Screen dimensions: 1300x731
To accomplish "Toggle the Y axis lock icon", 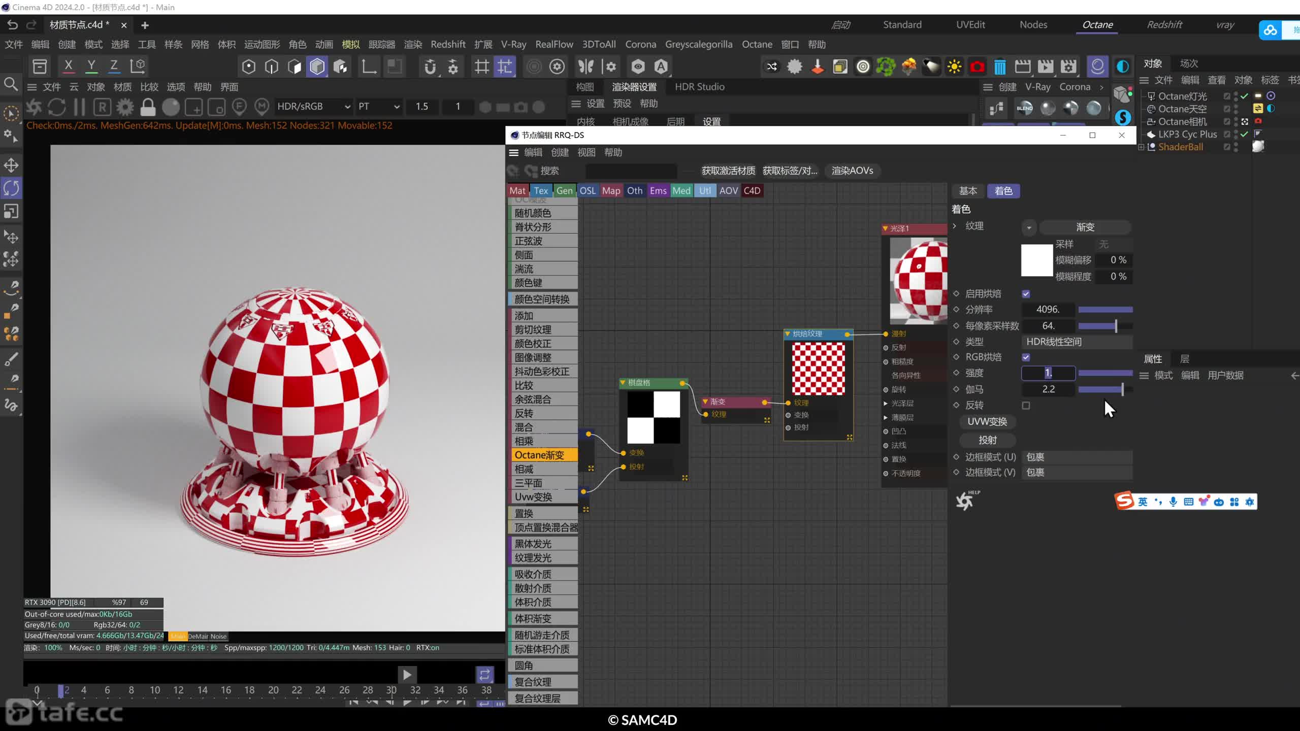I will [x=91, y=66].
